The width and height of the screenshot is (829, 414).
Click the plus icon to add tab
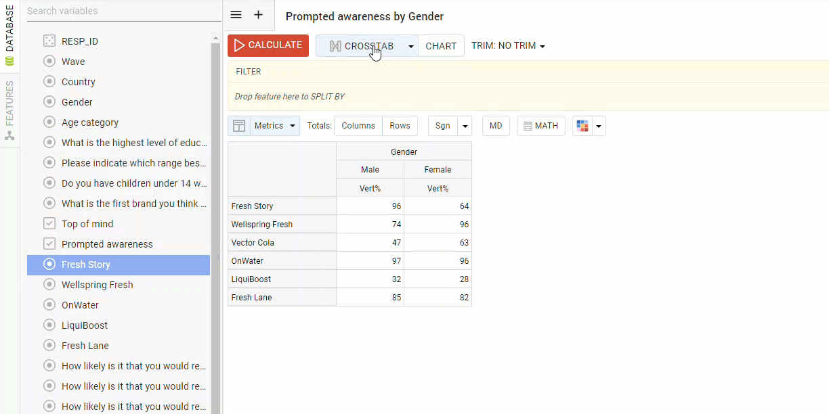point(258,16)
